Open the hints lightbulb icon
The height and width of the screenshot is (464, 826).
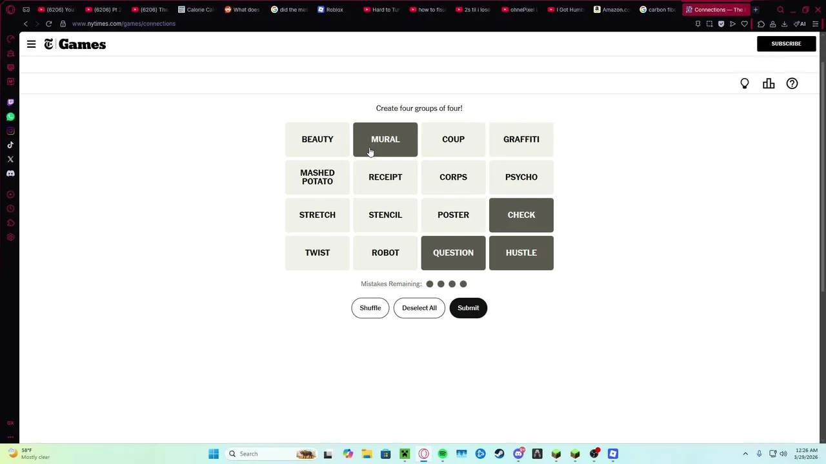(x=745, y=84)
